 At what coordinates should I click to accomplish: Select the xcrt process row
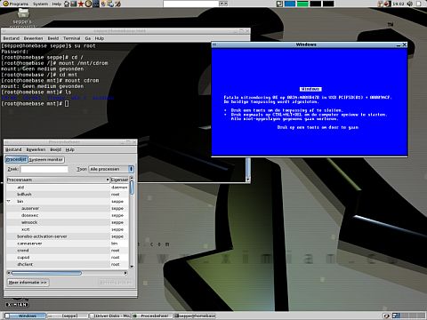point(68,229)
